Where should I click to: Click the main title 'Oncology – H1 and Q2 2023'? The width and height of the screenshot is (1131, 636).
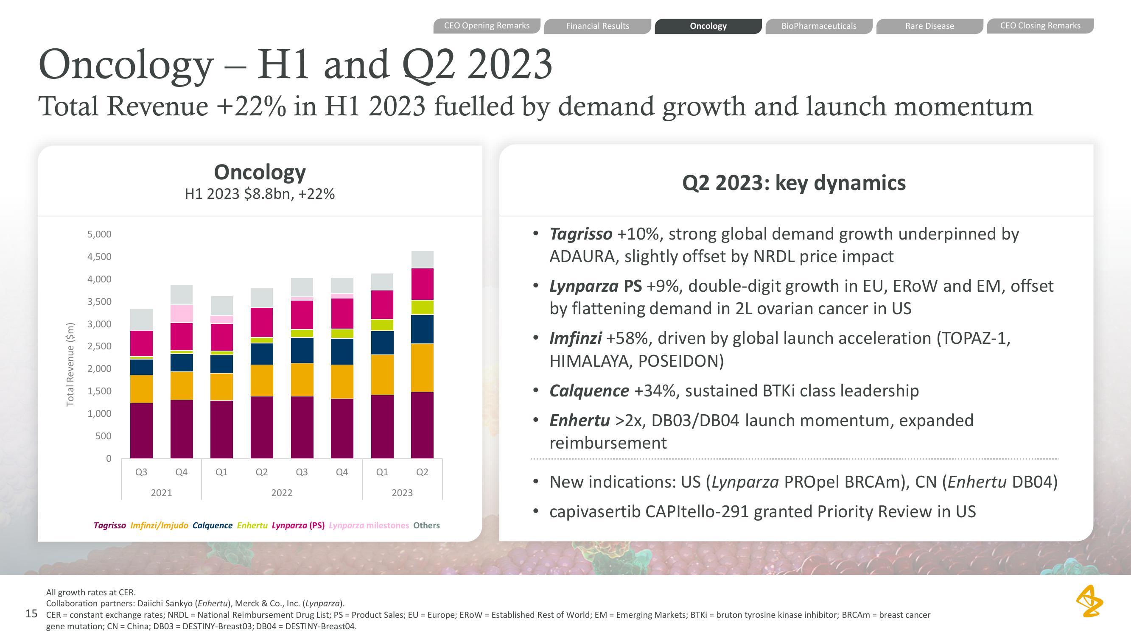click(296, 64)
